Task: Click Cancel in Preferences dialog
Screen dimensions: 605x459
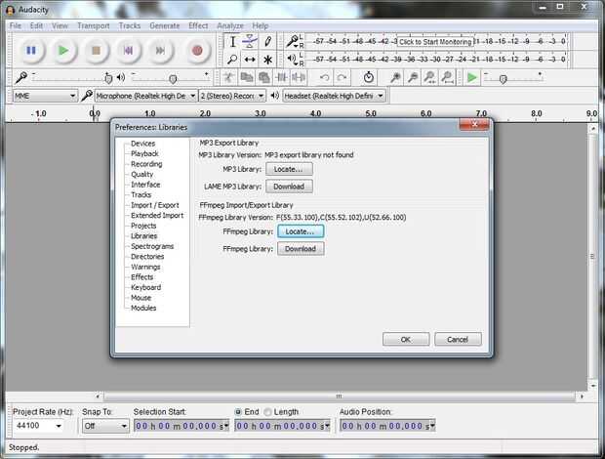Action: click(x=458, y=339)
